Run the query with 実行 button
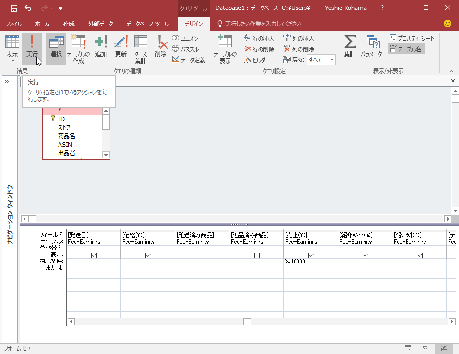The height and width of the screenshot is (354, 459). [32, 49]
